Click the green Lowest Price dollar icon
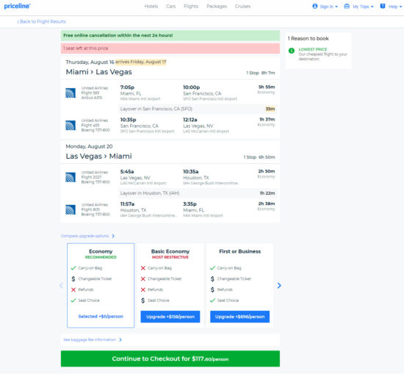 pyautogui.click(x=292, y=51)
